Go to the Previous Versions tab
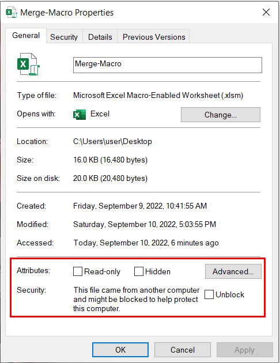This screenshot has width=280, height=363. pos(154,37)
